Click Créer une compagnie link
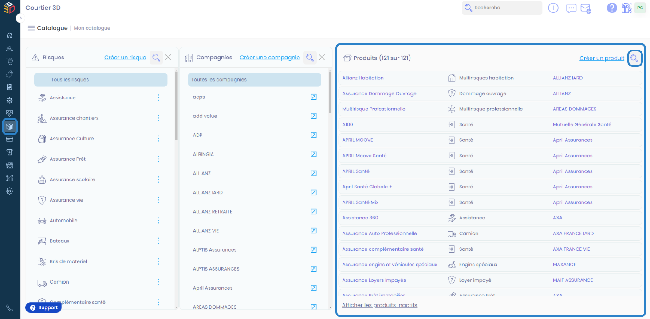The height and width of the screenshot is (319, 650). coord(270,58)
